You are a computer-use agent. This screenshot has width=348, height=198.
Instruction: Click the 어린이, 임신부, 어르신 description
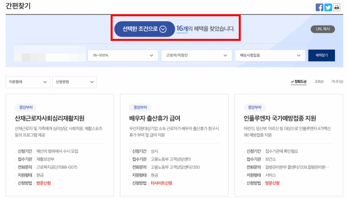point(287,132)
